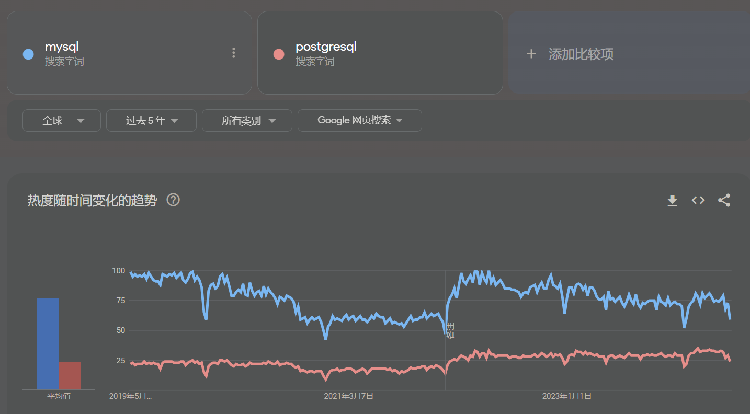Open help for 热度随时间变化的趋势
The width and height of the screenshot is (750, 414).
tap(173, 200)
